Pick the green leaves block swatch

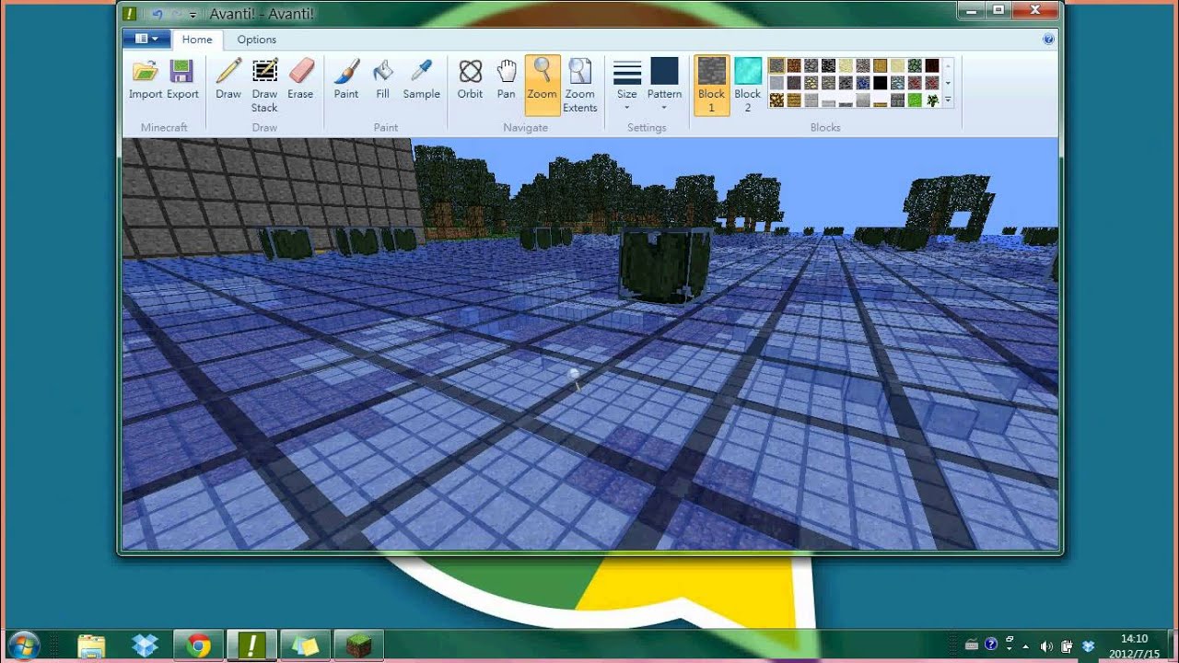tap(915, 65)
